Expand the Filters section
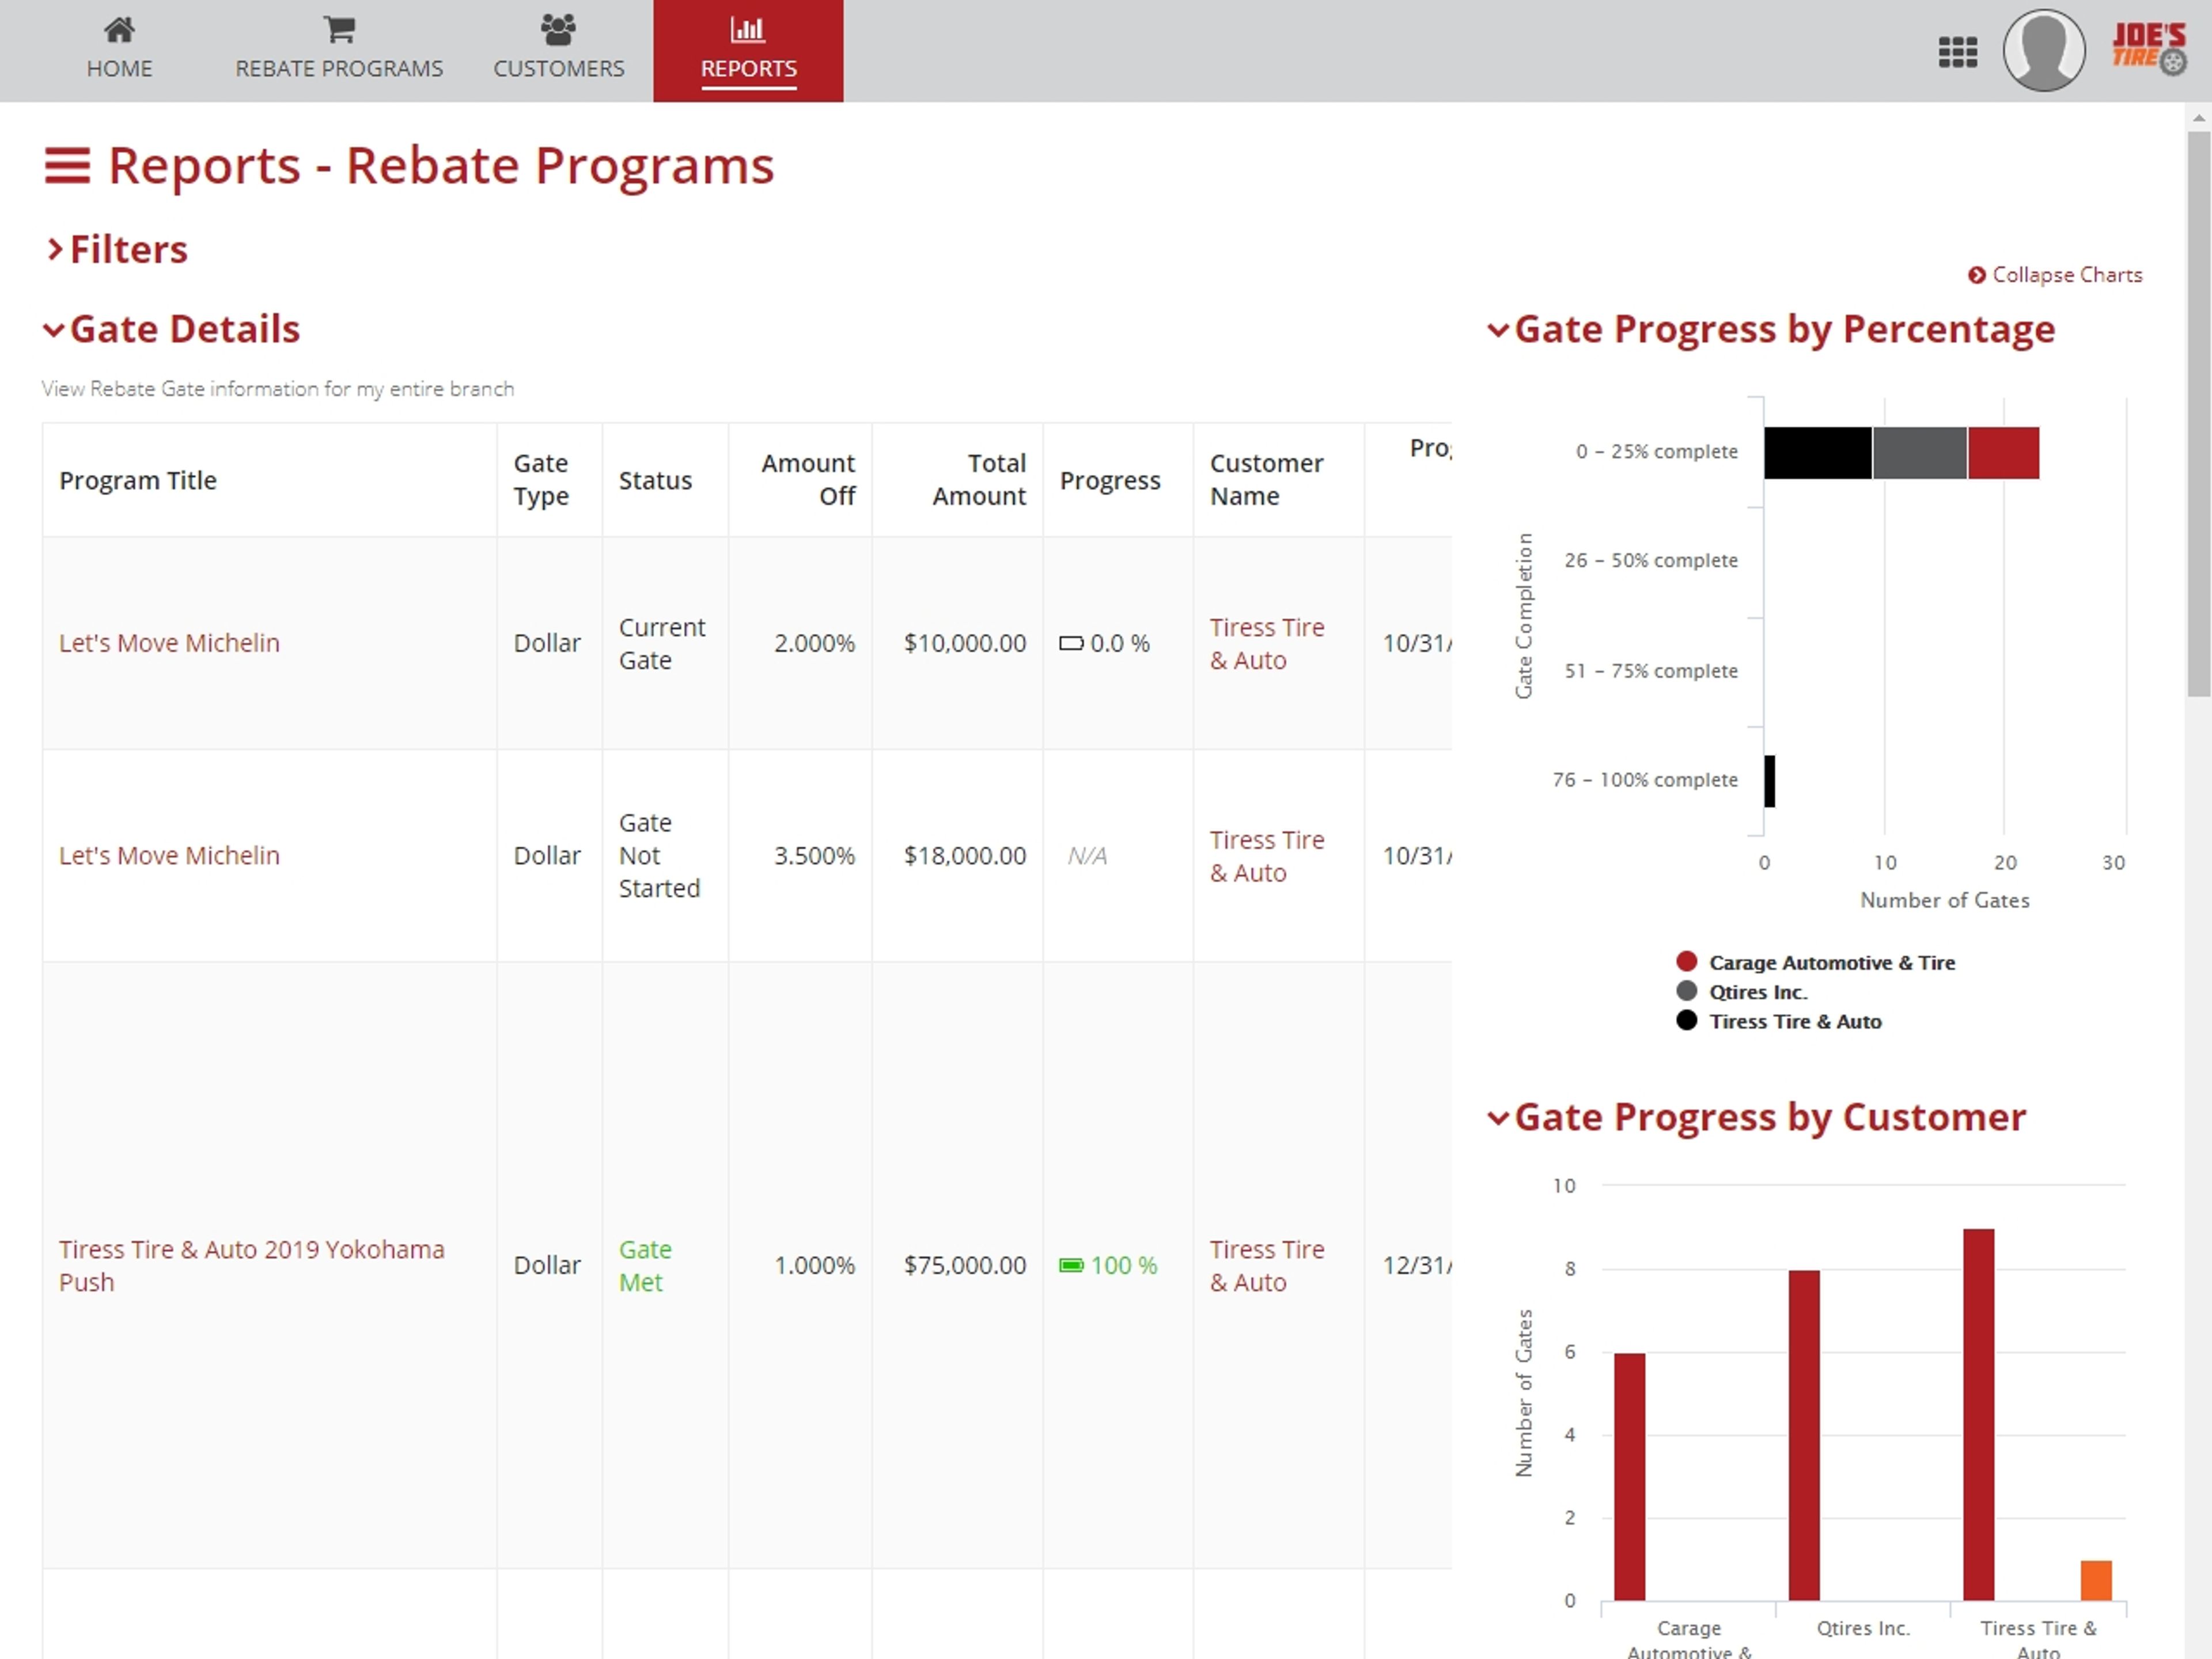 117,249
